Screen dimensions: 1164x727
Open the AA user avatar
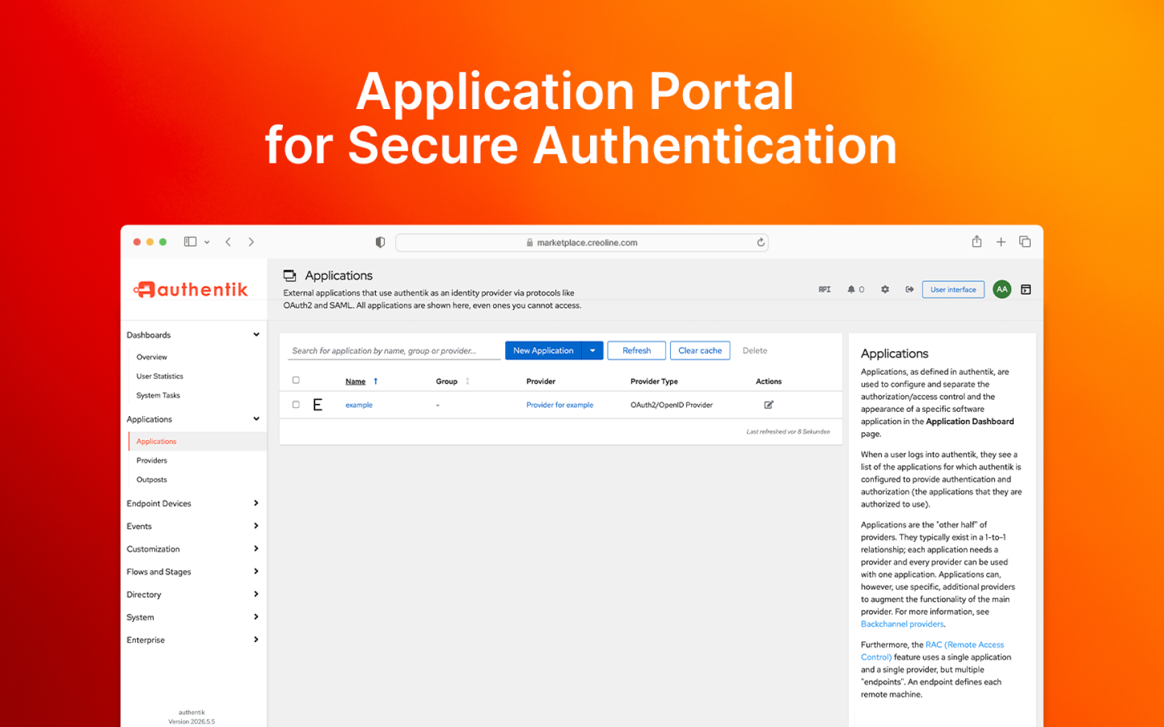click(x=1002, y=289)
